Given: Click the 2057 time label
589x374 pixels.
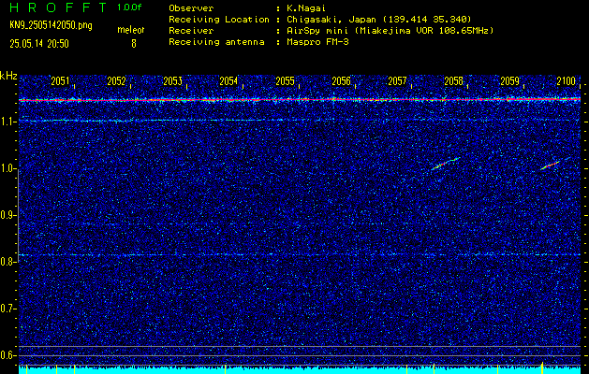Looking at the screenshot, I should click(397, 81).
